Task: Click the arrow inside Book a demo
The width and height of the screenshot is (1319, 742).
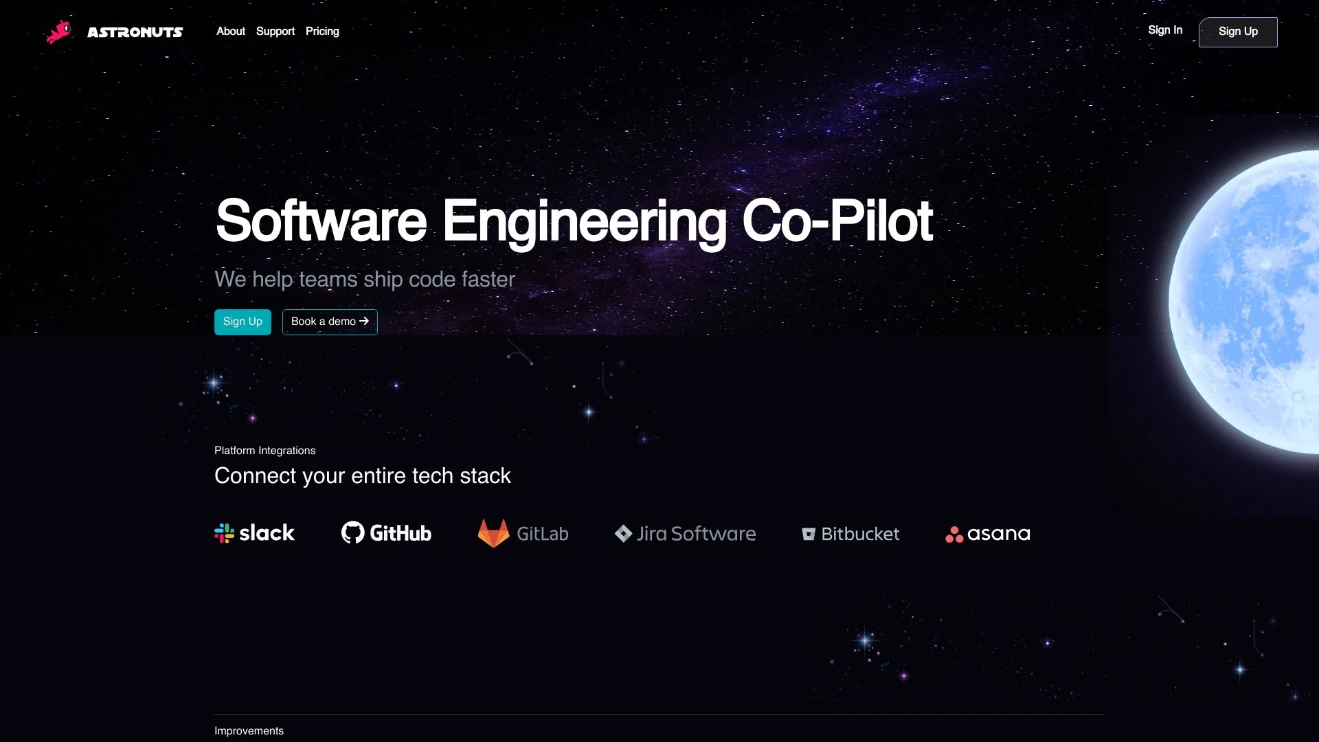Action: click(x=365, y=321)
